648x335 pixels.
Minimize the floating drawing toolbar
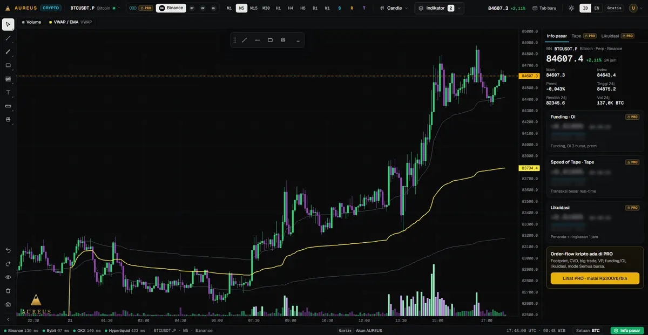298,40
